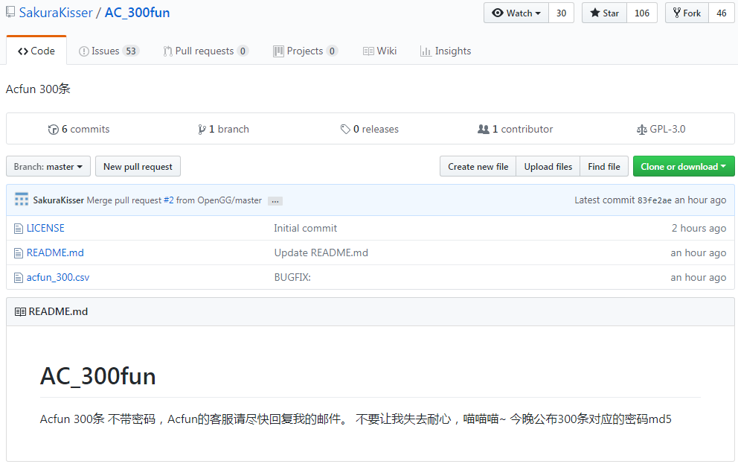The height and width of the screenshot is (464, 738).
Task: Click the '2 hours ago' timestamp for LICENSE
Action: 699,228
